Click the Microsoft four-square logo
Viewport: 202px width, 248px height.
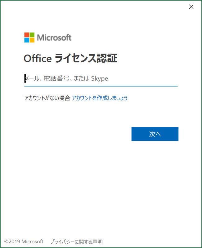click(x=29, y=37)
